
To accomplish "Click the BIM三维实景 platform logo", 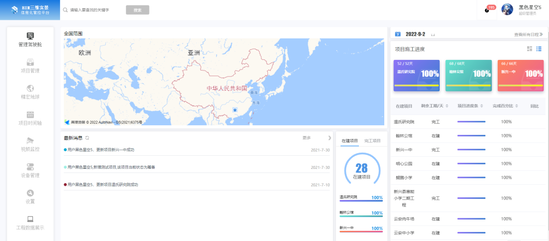I will [x=30, y=10].
